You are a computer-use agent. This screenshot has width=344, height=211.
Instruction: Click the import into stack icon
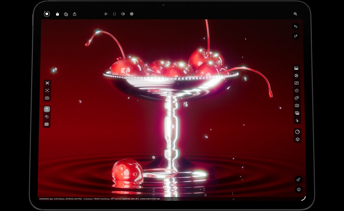pos(66,14)
